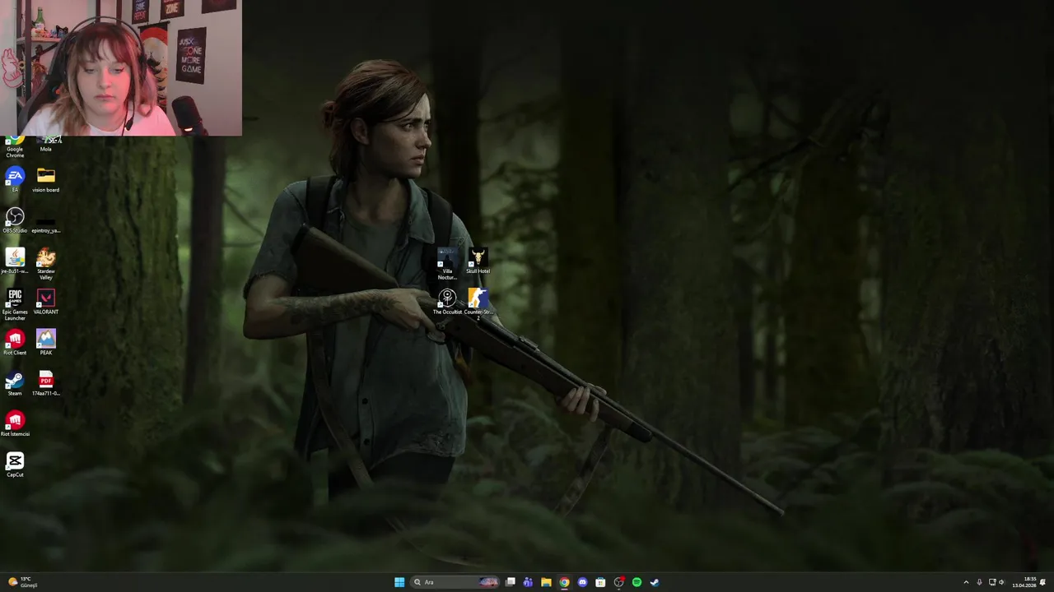Image resolution: width=1054 pixels, height=592 pixels.
Task: Select the jre-8u51 Java installer icon
Action: (x=15, y=261)
